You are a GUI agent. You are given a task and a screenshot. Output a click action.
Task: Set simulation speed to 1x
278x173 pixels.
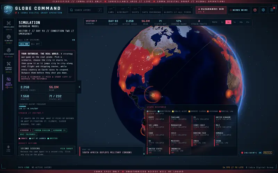pos(222,22)
